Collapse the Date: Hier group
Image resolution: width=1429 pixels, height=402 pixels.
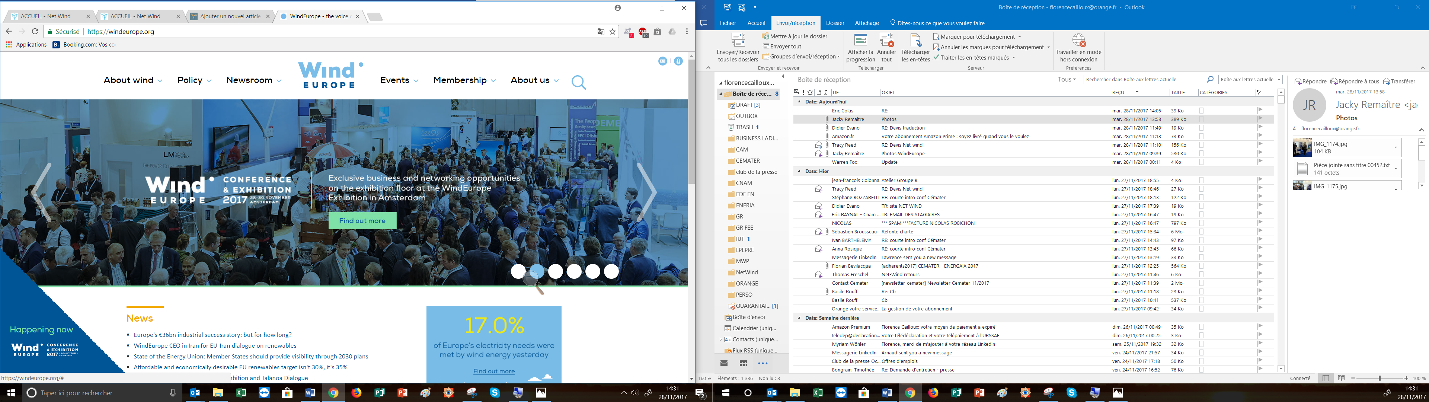coord(799,171)
